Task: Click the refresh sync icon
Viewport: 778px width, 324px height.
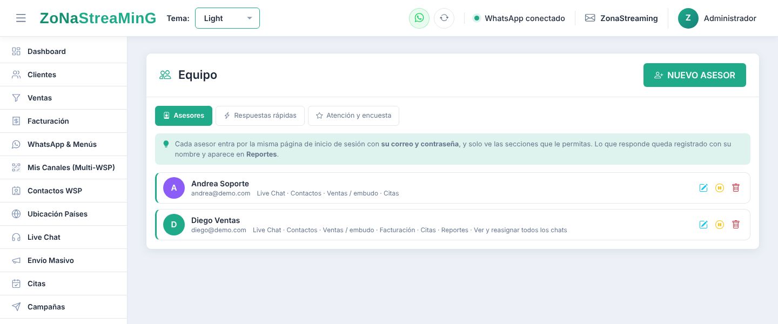Action: click(x=444, y=18)
